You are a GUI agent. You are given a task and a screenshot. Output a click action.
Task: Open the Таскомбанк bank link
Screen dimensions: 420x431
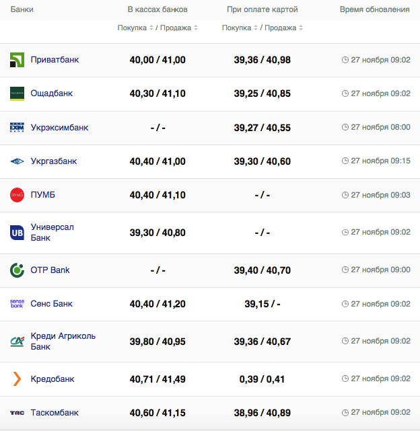point(55,413)
